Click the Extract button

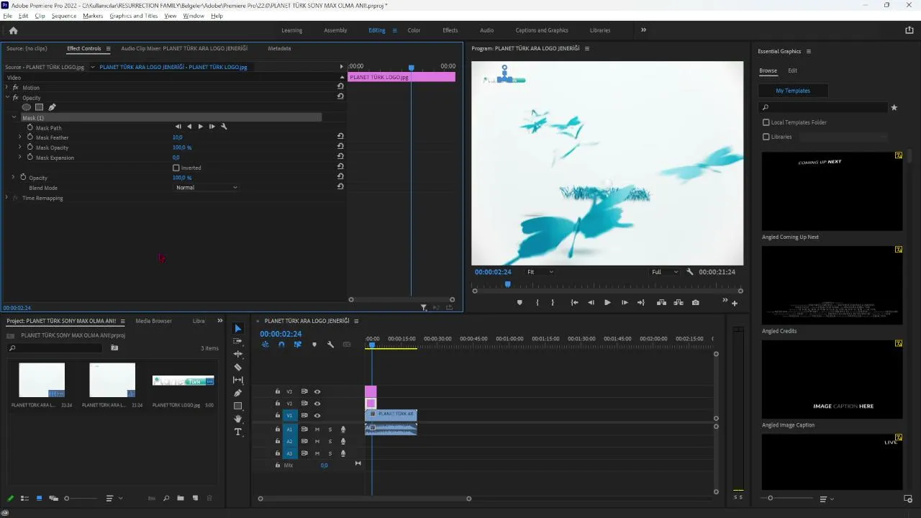[x=679, y=302]
